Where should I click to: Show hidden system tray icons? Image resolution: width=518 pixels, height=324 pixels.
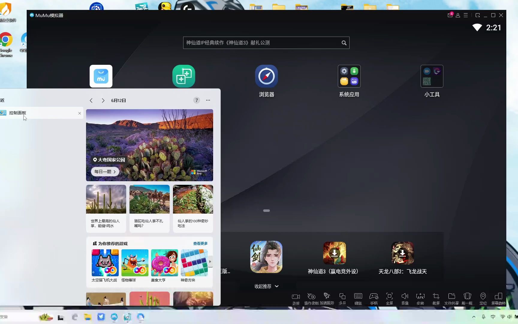474,317
